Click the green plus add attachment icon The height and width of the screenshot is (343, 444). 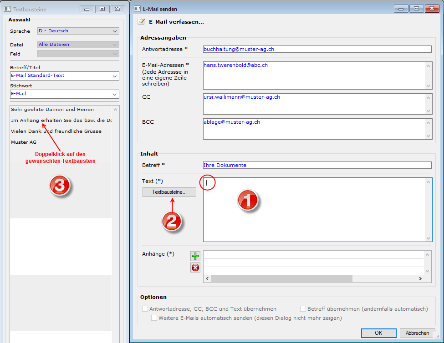195,256
